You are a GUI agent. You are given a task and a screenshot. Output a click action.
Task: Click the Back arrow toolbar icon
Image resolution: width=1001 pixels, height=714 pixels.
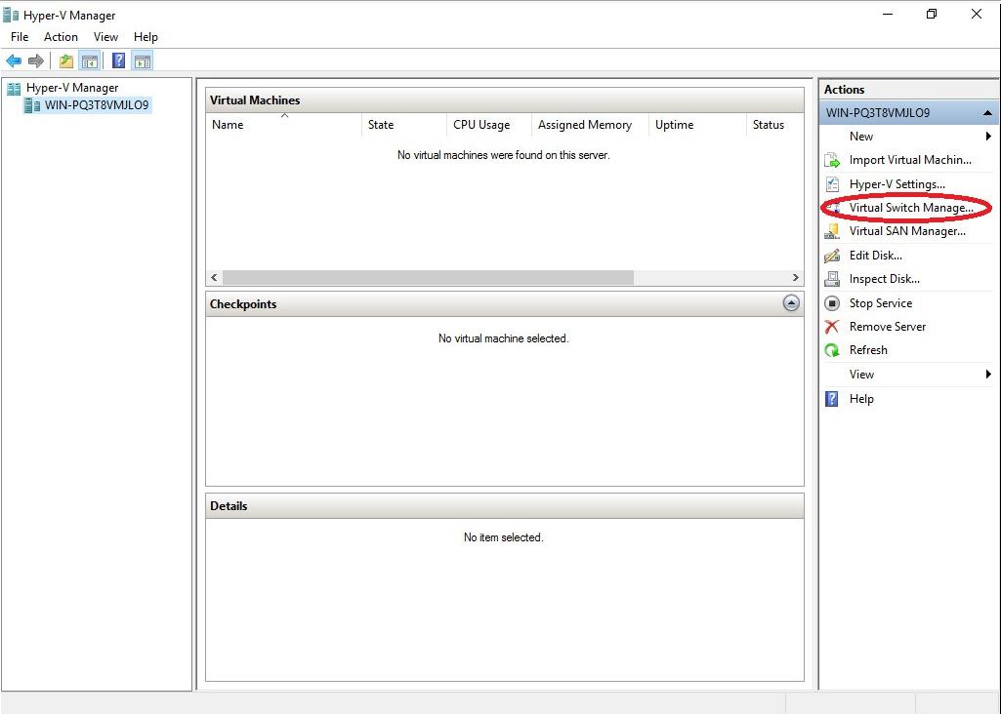[x=14, y=61]
